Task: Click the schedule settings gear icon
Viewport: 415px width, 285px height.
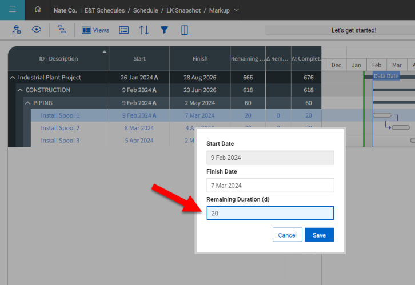Action: [x=17, y=30]
